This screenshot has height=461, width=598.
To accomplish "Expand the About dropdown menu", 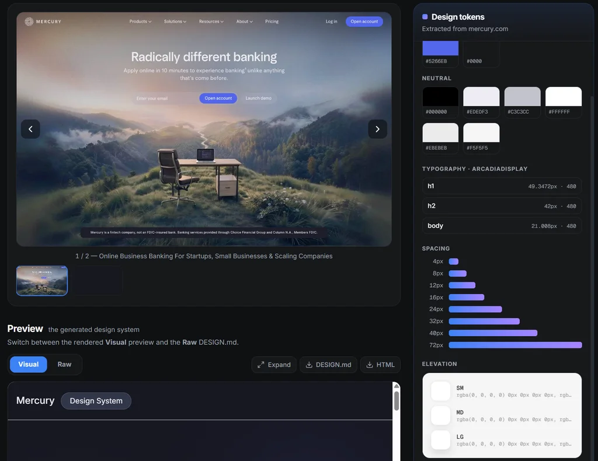I will coord(245,22).
